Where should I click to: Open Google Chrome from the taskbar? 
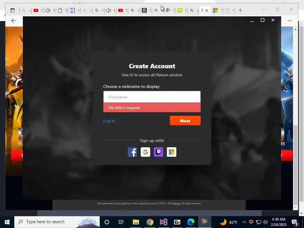click(x=150, y=222)
